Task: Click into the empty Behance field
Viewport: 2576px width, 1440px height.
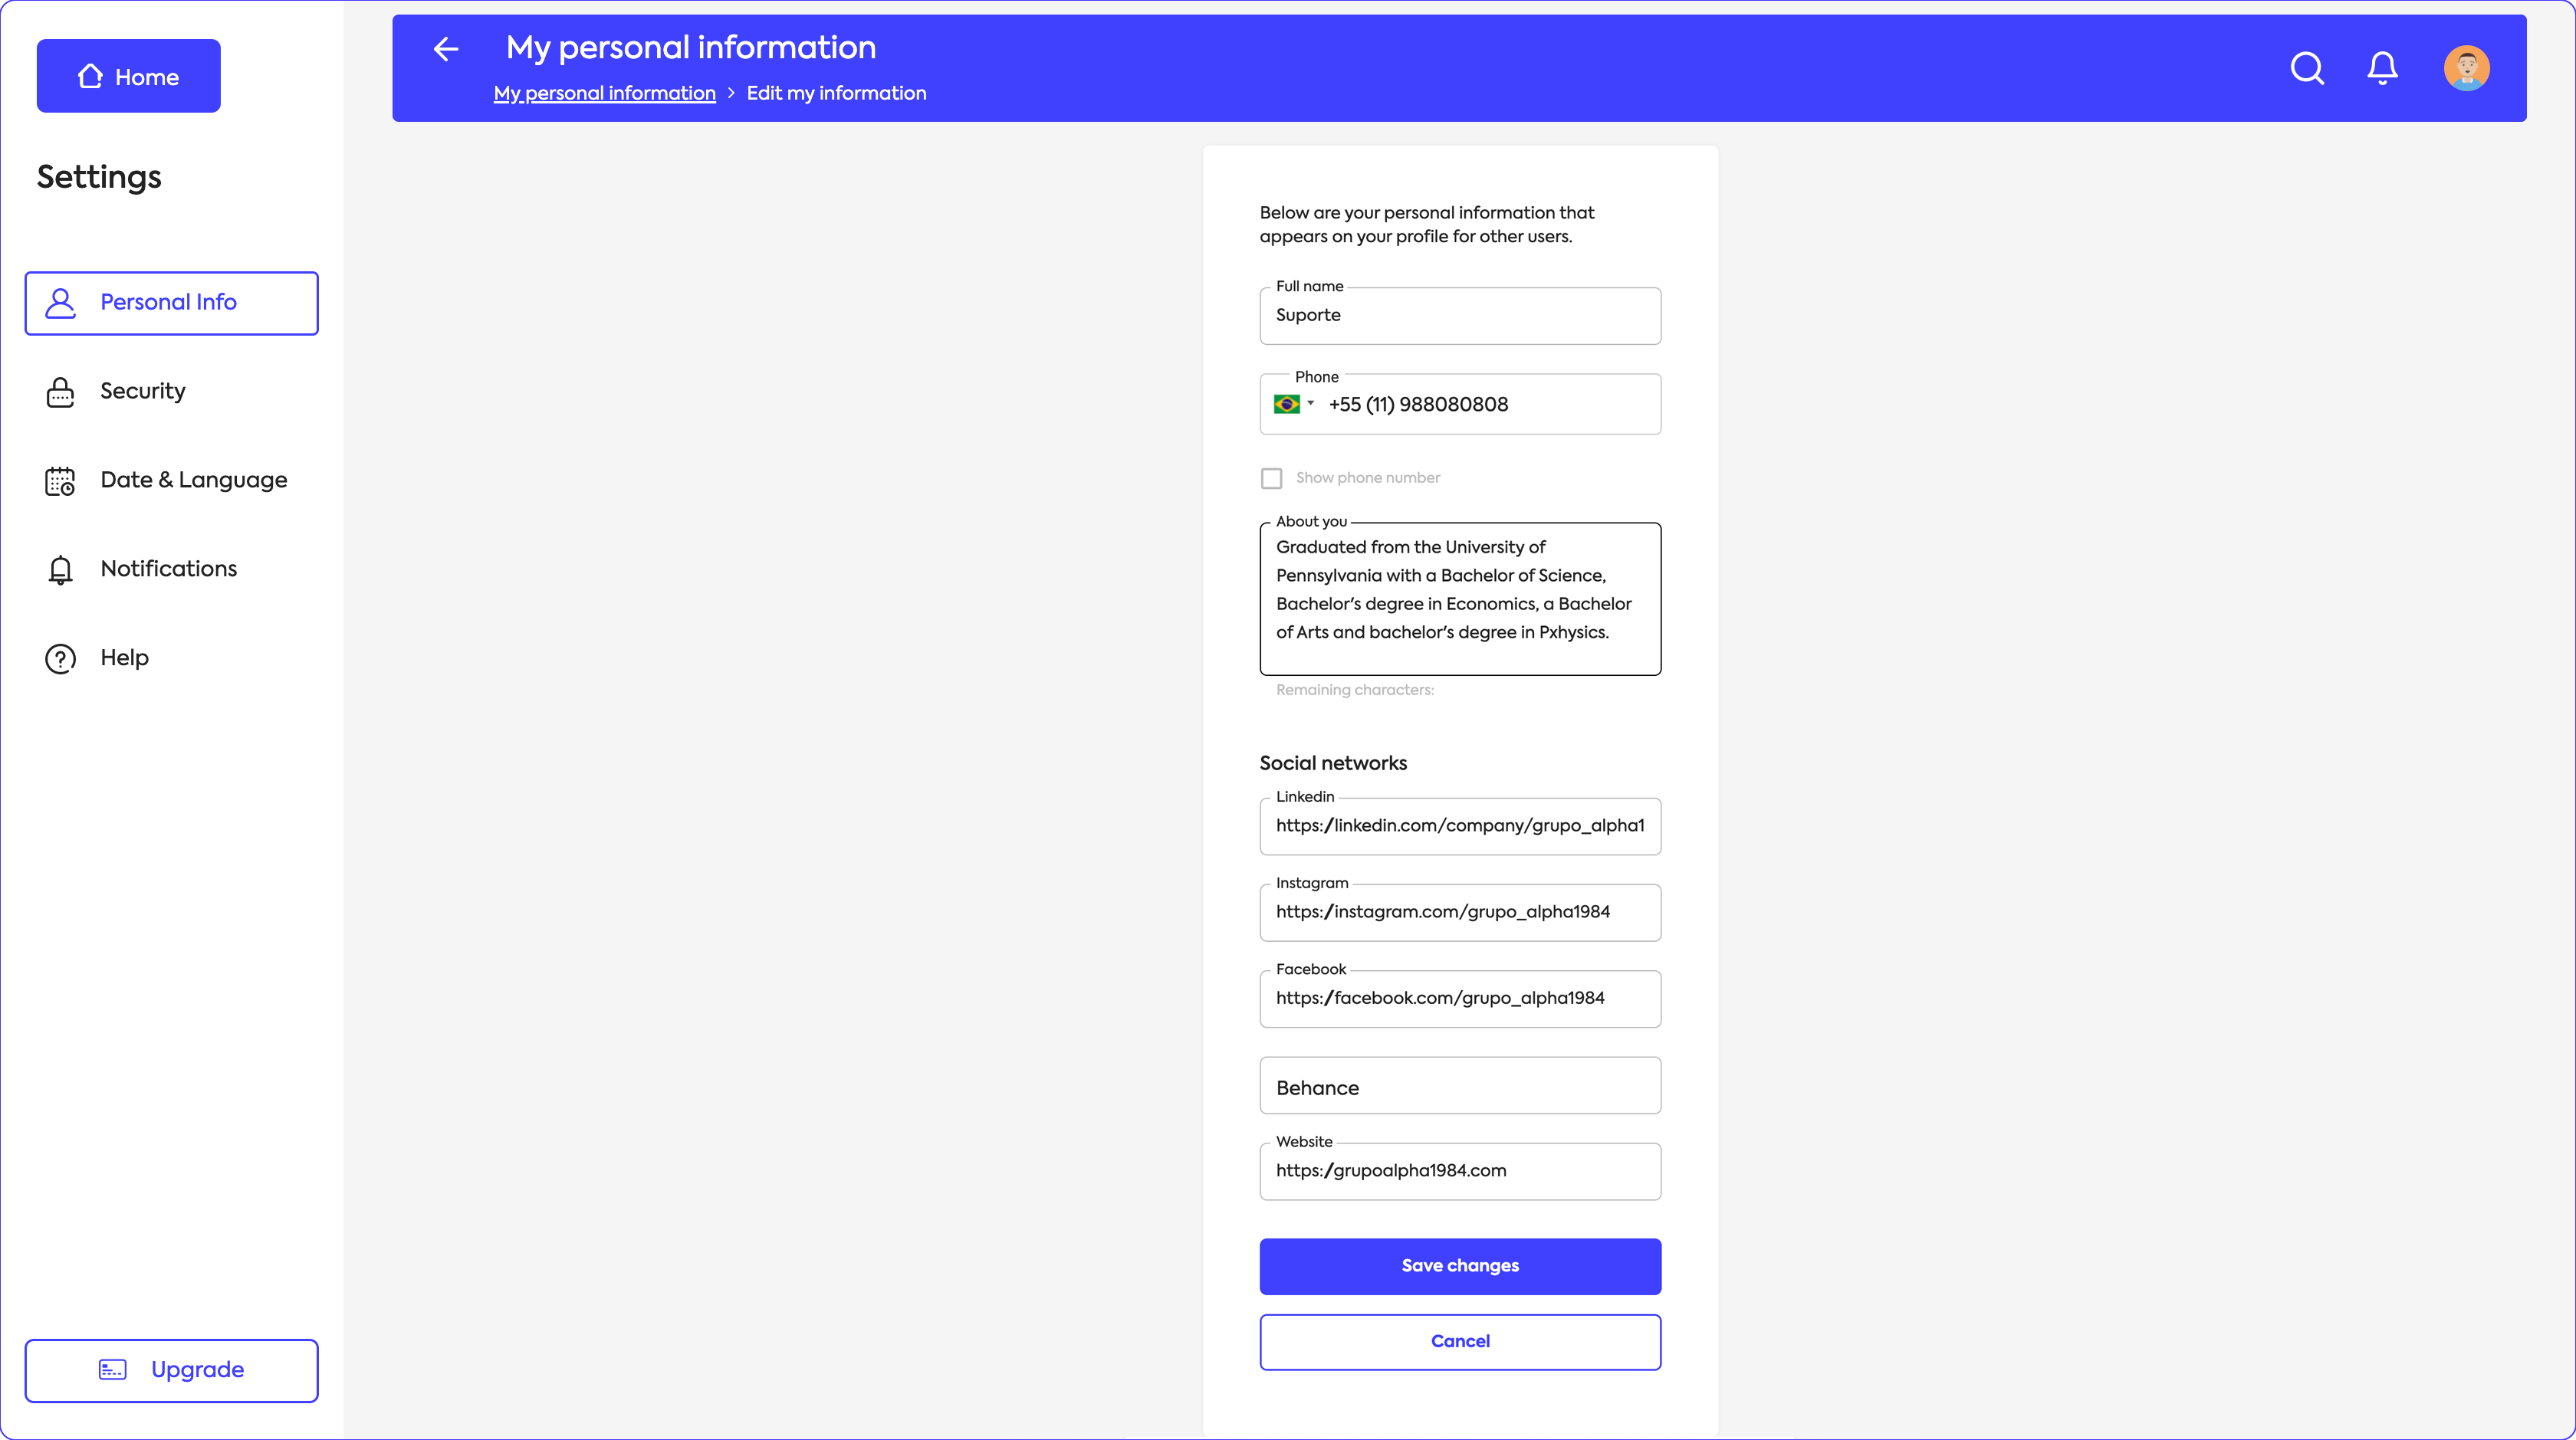Action: [x=1460, y=1086]
